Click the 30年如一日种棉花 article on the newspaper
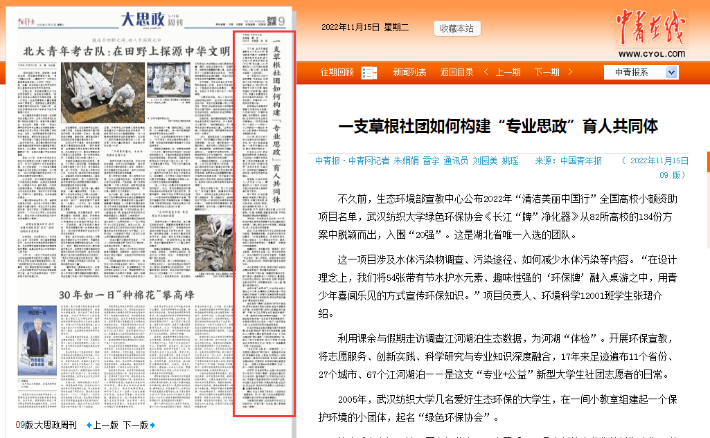This screenshot has width=710, height=438. point(126,295)
